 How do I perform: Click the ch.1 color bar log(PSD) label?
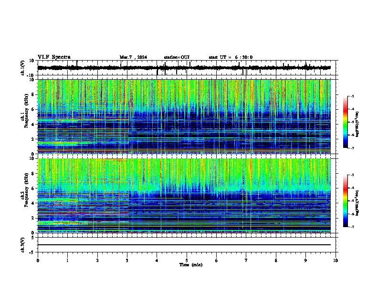click(x=357, y=125)
